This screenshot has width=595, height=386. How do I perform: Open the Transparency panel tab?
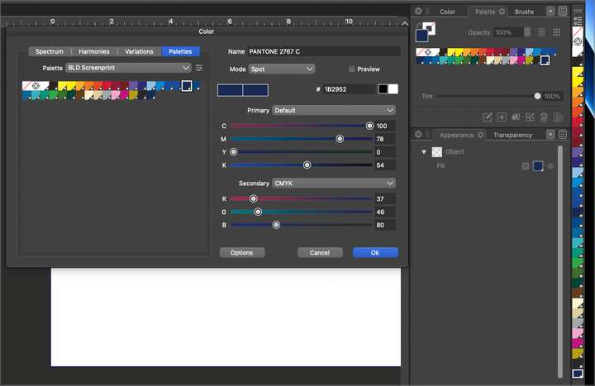512,135
